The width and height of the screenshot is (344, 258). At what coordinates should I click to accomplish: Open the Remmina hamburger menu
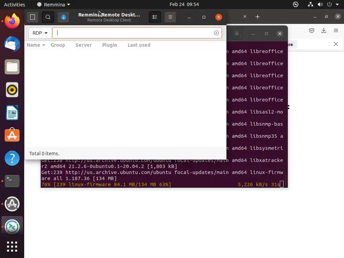(x=170, y=17)
